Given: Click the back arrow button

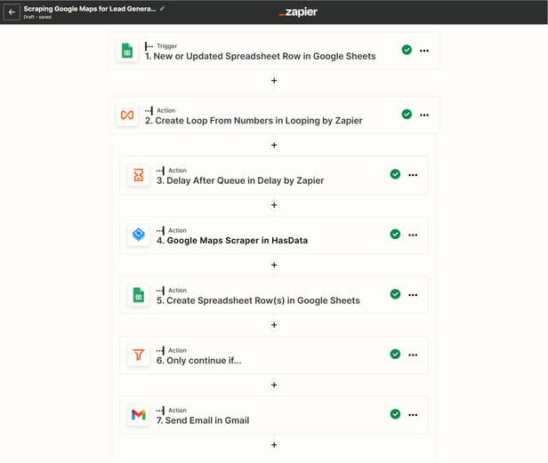Looking at the screenshot, I should point(12,12).
